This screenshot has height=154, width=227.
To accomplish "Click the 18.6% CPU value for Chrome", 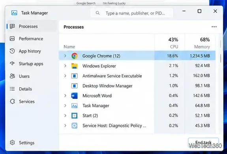I will (173, 56).
